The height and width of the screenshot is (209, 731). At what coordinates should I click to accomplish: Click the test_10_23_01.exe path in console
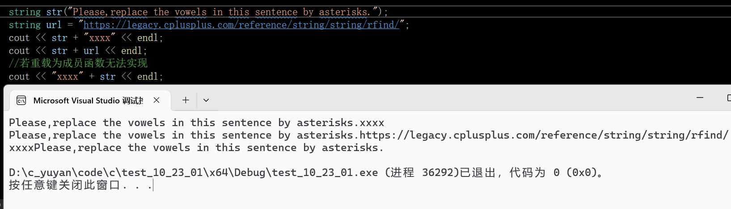[194, 172]
